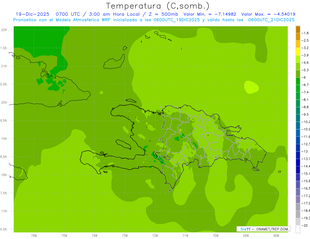Click the '-1.8' colorbar label
Viewport: 310px width, 239px height.
(306, 33)
